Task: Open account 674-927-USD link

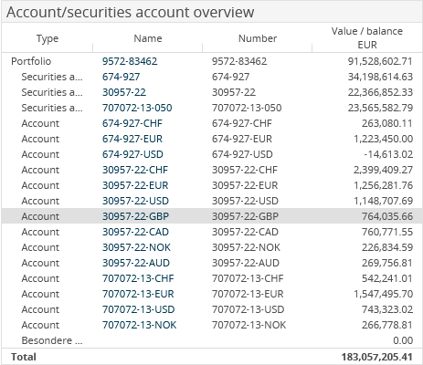Action: 132,154
